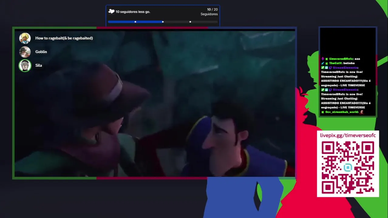Image resolution: width=388 pixels, height=218 pixels.
Task: Click the Kick badge before timeverseBRofc
Action: (x=327, y=59)
